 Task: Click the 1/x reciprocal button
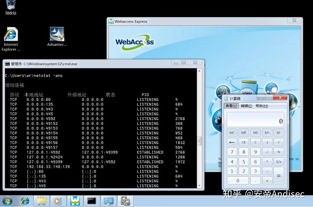click(279, 162)
